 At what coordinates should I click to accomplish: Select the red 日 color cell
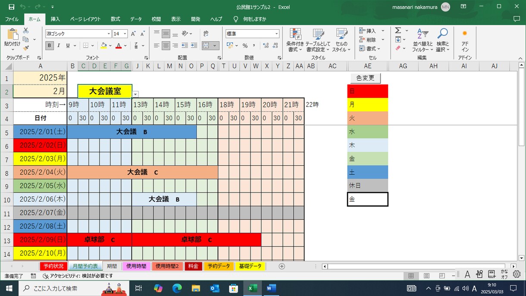[367, 91]
